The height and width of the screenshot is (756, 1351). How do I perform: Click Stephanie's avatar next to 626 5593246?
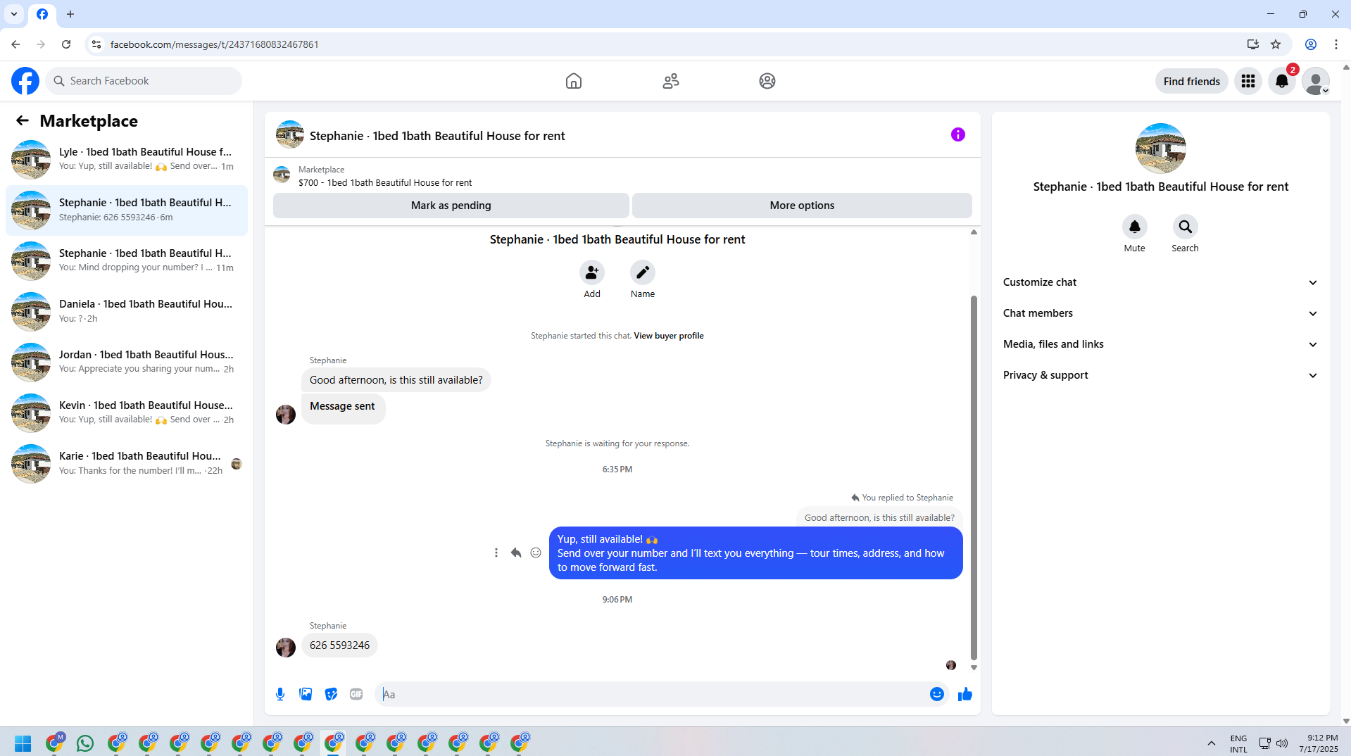point(286,647)
